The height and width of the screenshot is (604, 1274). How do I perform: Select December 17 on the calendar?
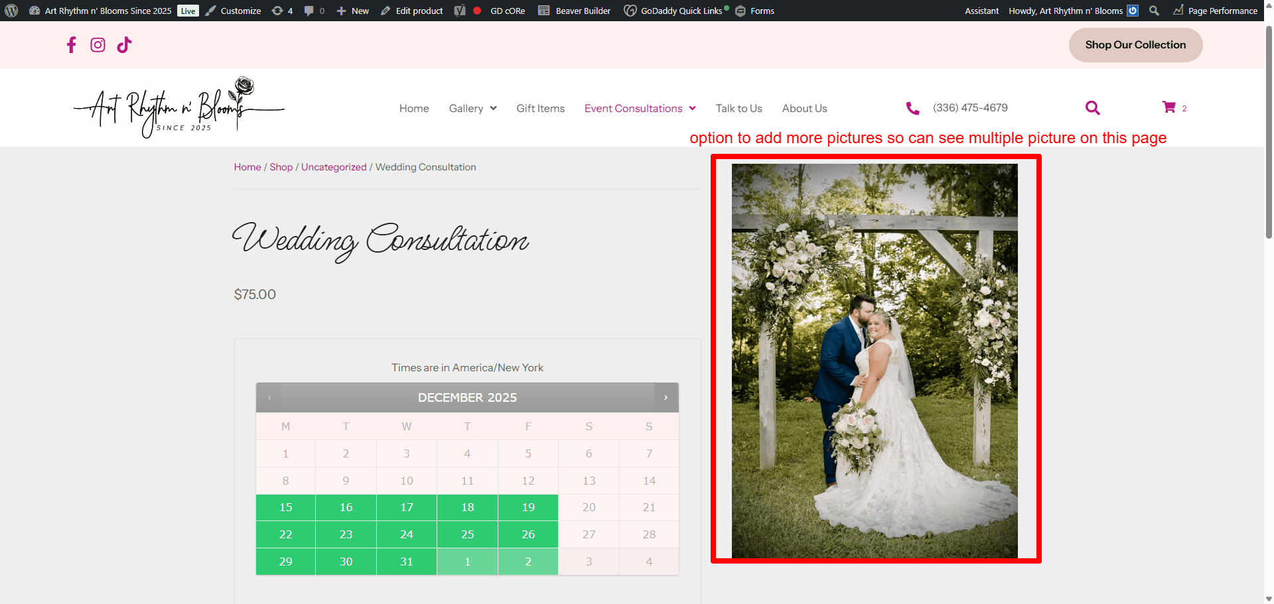pos(407,507)
